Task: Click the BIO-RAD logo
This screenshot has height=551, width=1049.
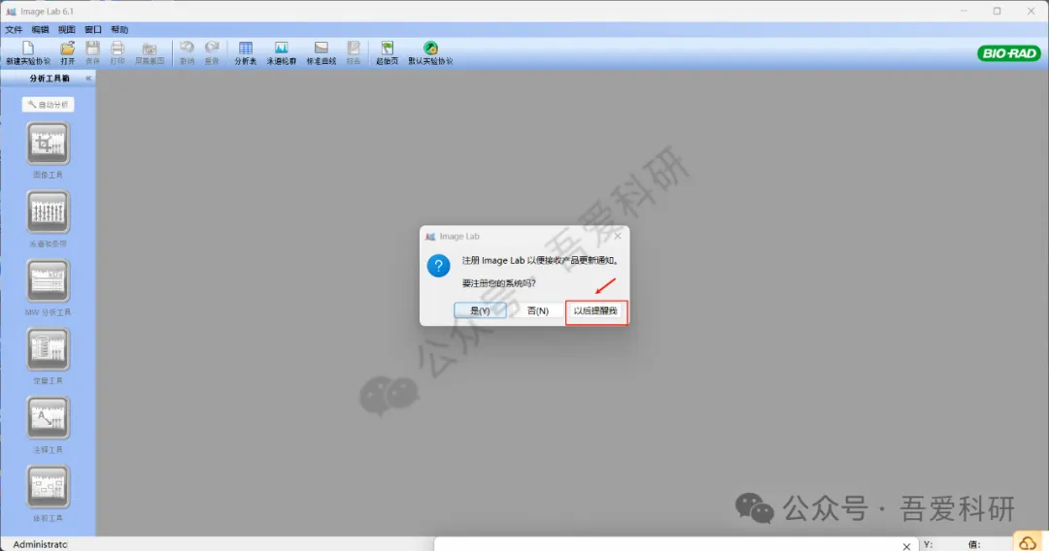Action: click(1009, 53)
